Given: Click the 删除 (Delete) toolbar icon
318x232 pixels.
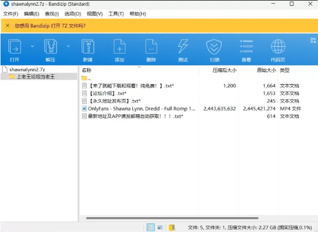Looking at the screenshot, I should 151,46.
